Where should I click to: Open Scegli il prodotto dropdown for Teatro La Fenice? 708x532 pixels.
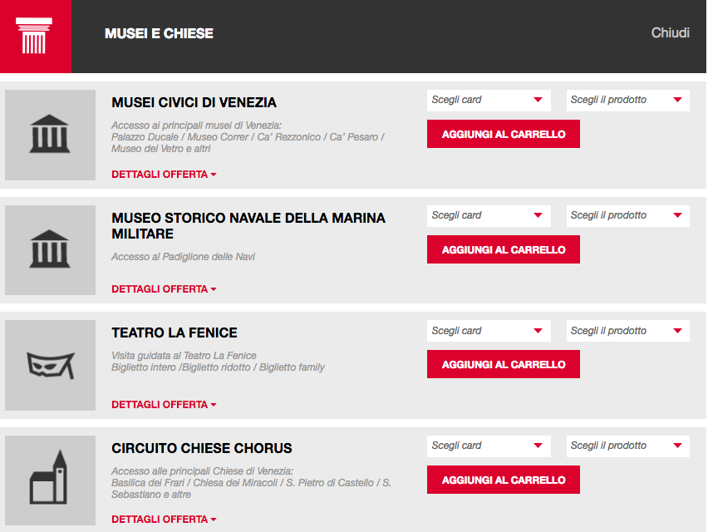(627, 331)
